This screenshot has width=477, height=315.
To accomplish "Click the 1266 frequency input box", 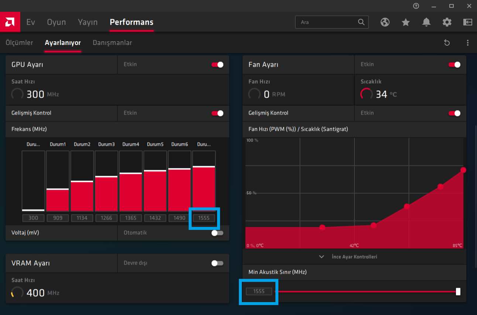I will pyautogui.click(x=106, y=218).
